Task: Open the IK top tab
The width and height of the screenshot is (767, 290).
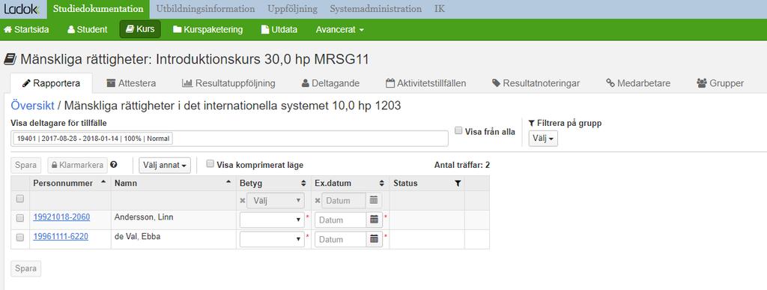Action: tap(440, 9)
